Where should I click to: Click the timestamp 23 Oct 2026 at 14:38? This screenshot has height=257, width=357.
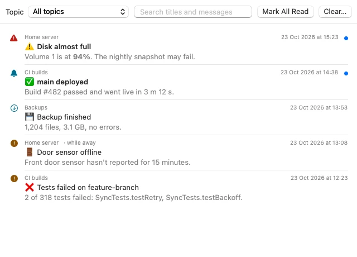tap(309, 72)
